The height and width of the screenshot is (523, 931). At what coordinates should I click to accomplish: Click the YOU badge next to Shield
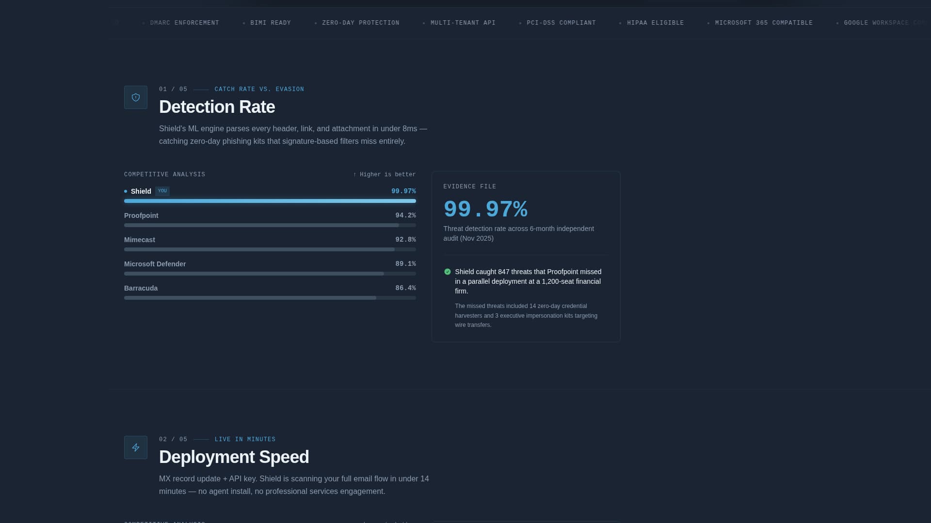coord(162,191)
